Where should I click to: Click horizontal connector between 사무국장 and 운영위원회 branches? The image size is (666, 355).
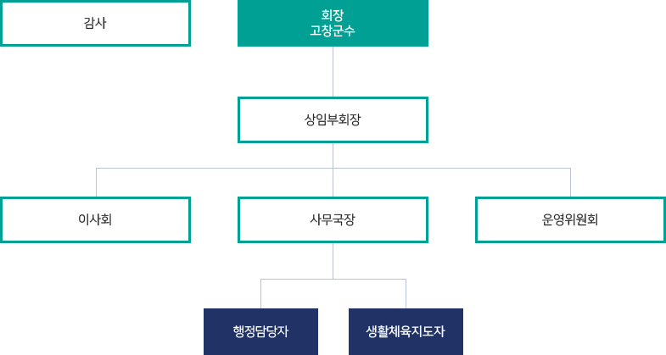point(452,169)
